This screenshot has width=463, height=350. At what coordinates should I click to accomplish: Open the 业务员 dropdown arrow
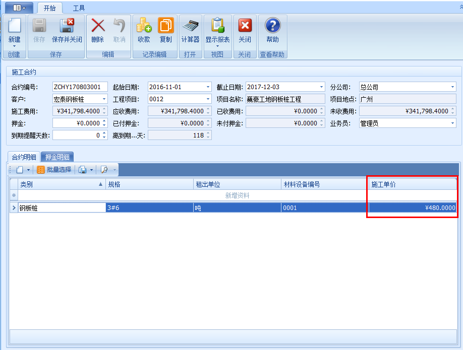(452, 123)
